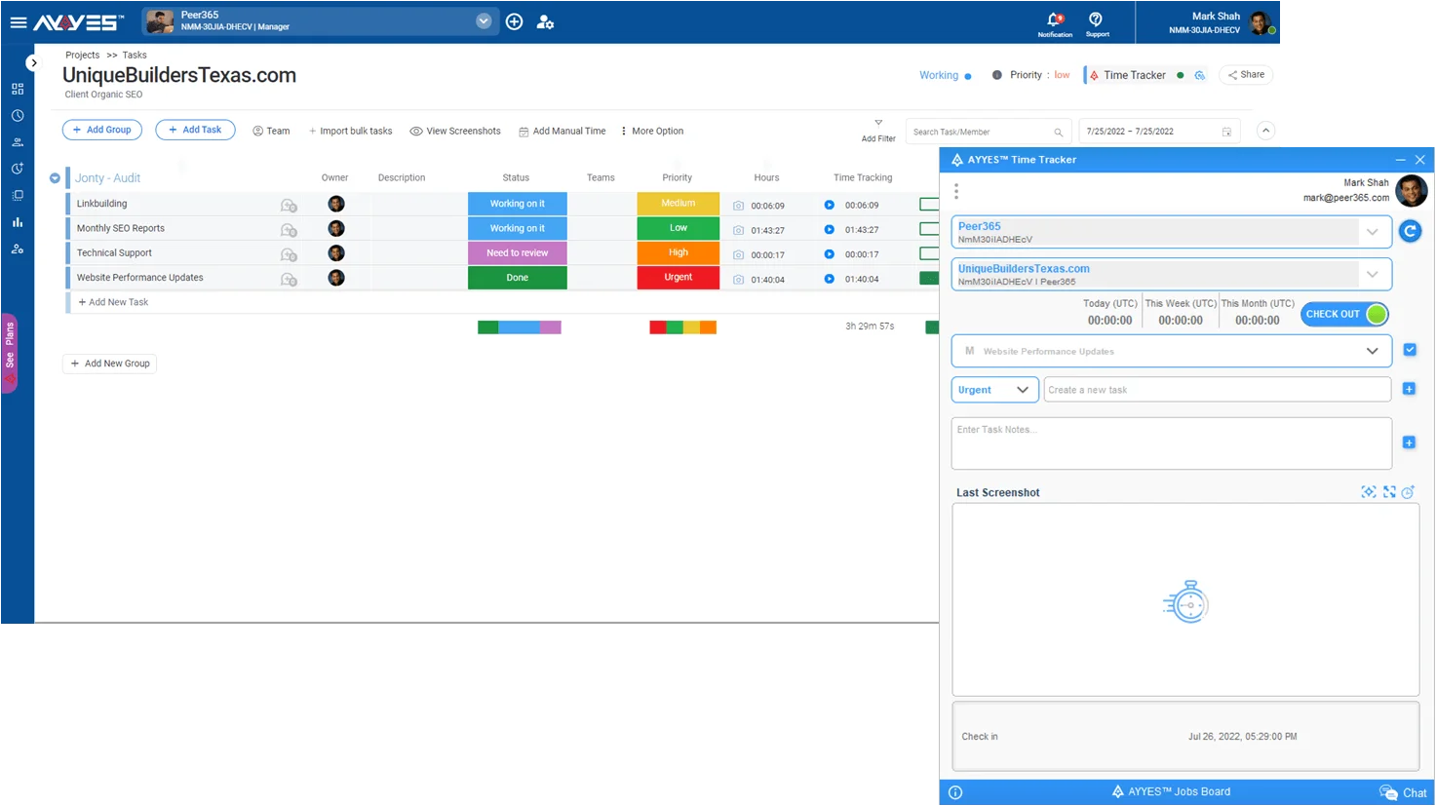Click Add New Group button
The image size is (1436, 806).
pos(110,364)
